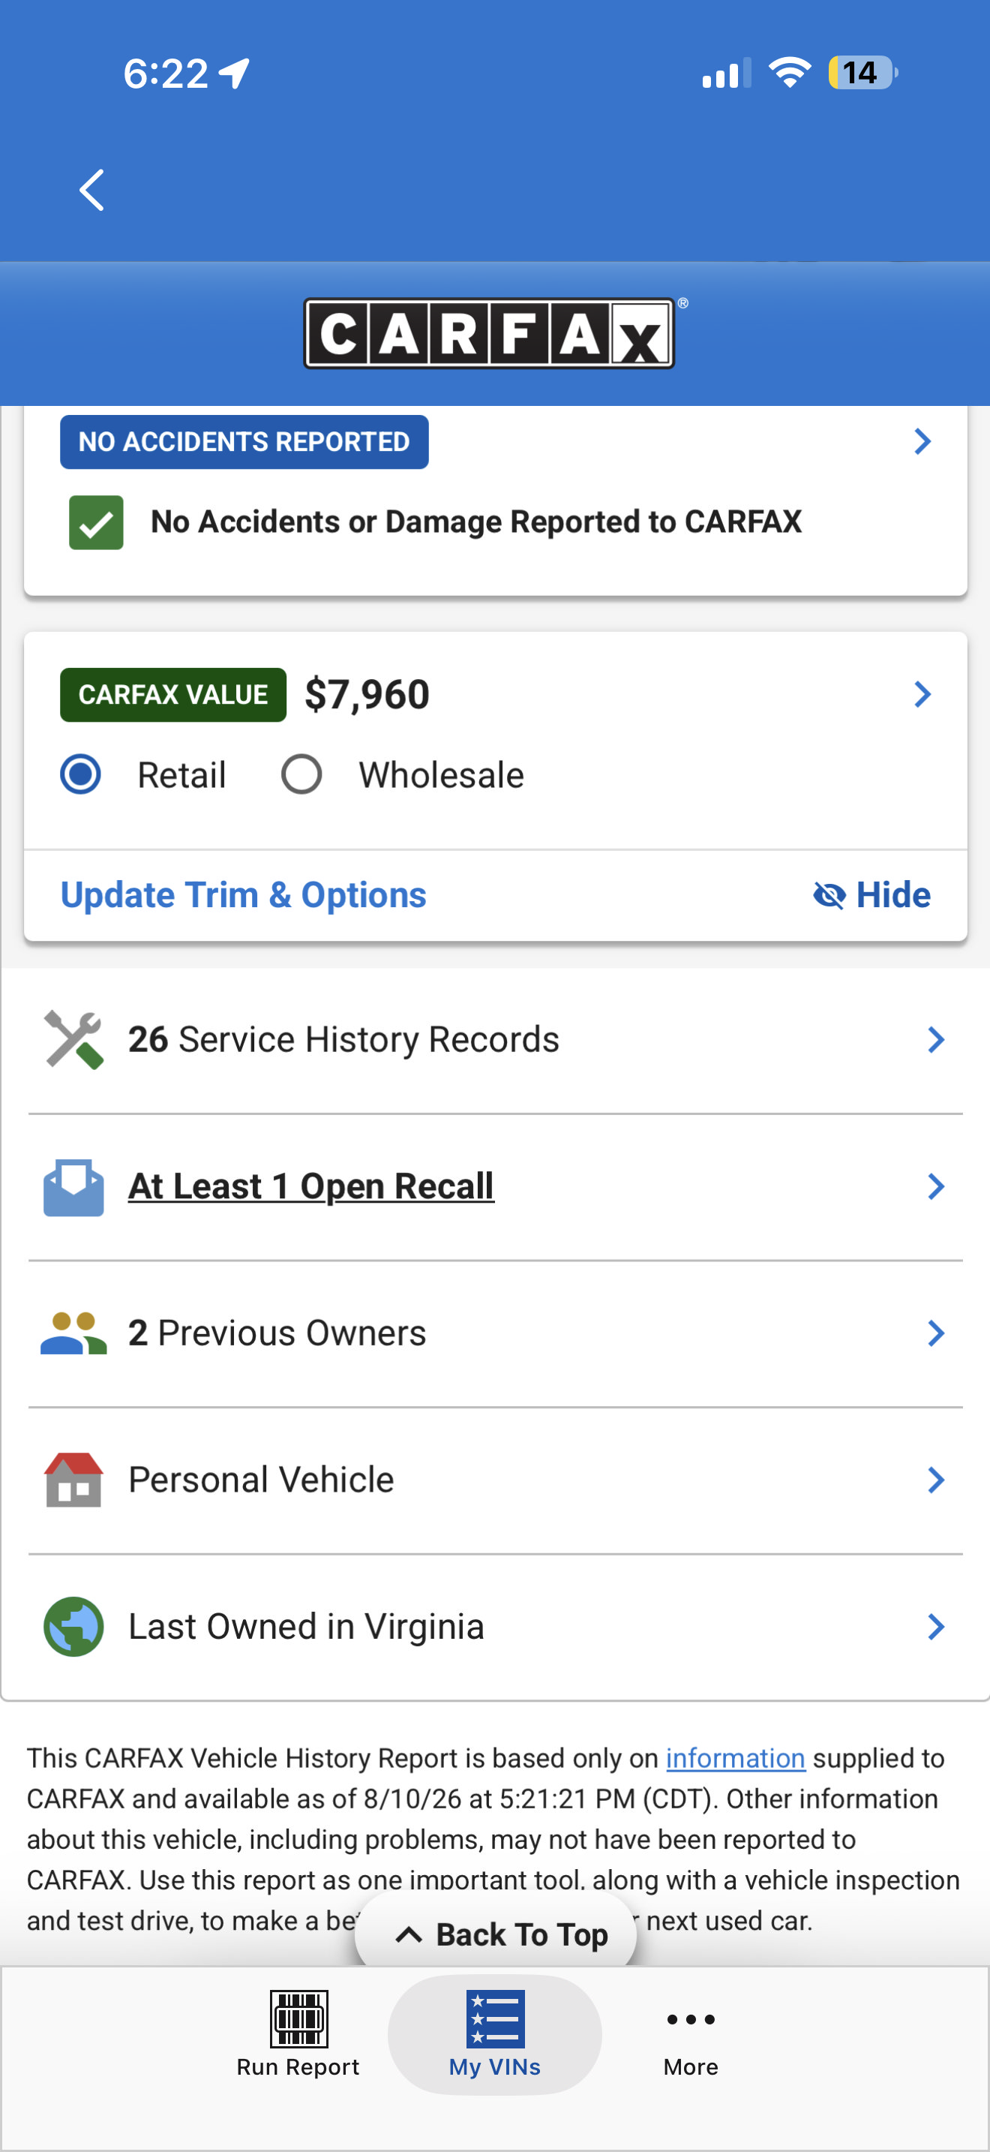Tap 'Personal Vehicle' text
Image resolution: width=990 pixels, height=2152 pixels.
click(261, 1480)
